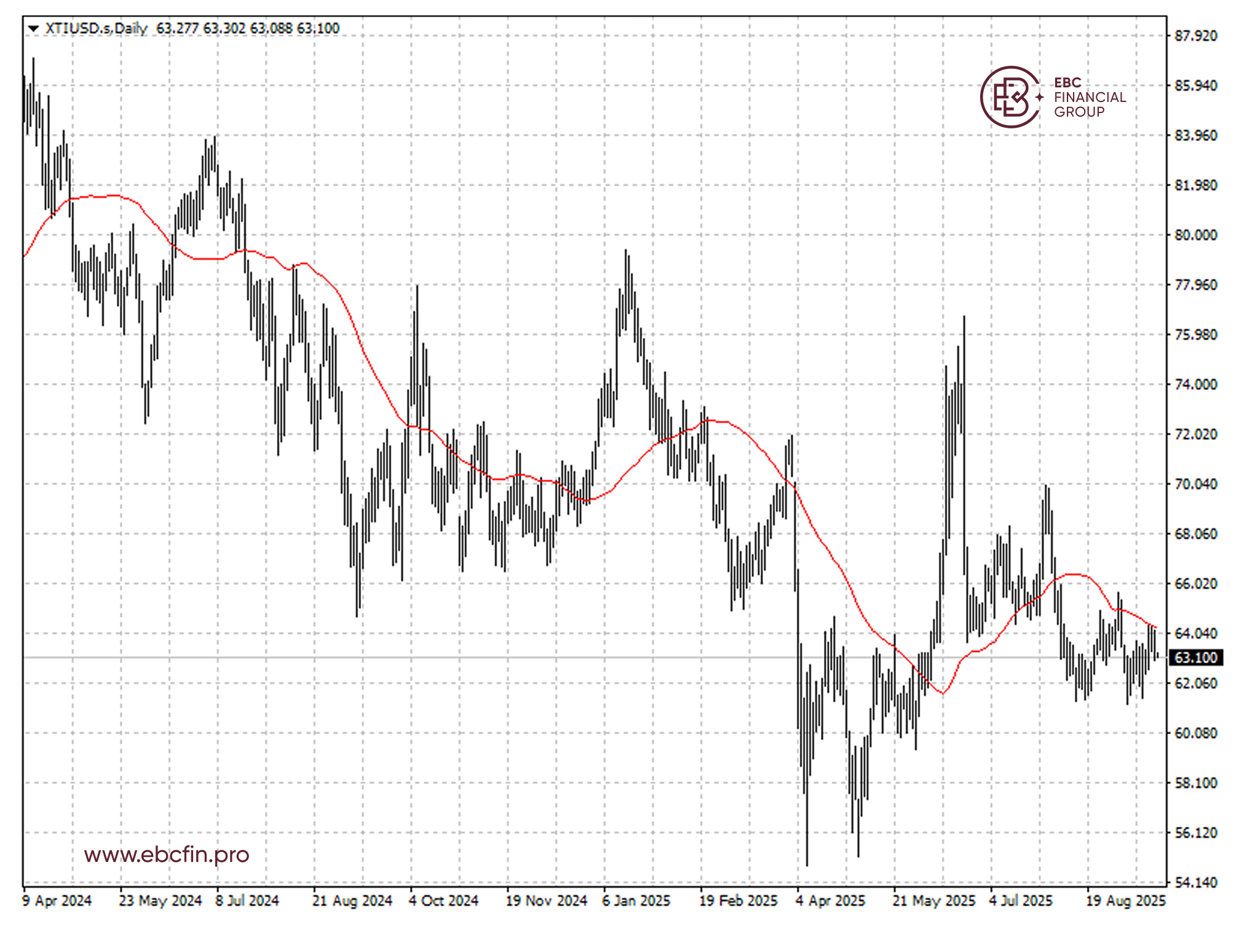The width and height of the screenshot is (1247, 930).
Task: Click the XTIUSD.s chart title dropdown triangle
Action: pyautogui.click(x=34, y=28)
